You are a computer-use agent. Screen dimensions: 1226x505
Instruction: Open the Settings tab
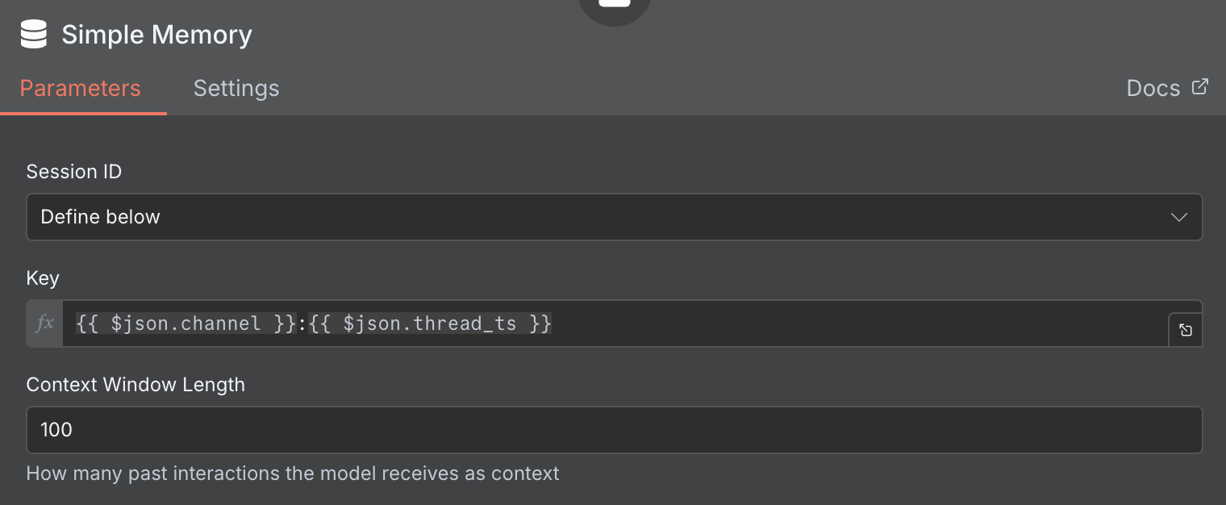(236, 88)
